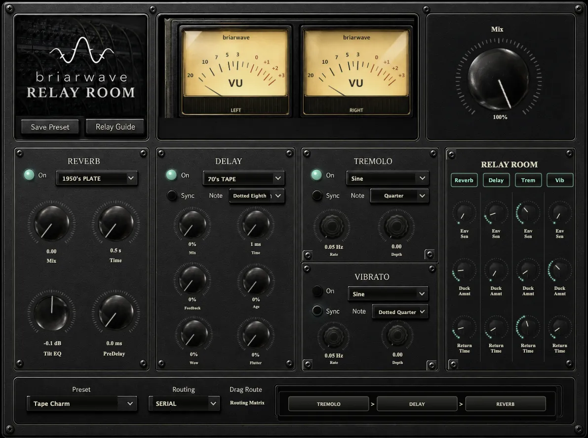Open the 70's TAPE delay type dropdown
588x438 pixels.
243,178
